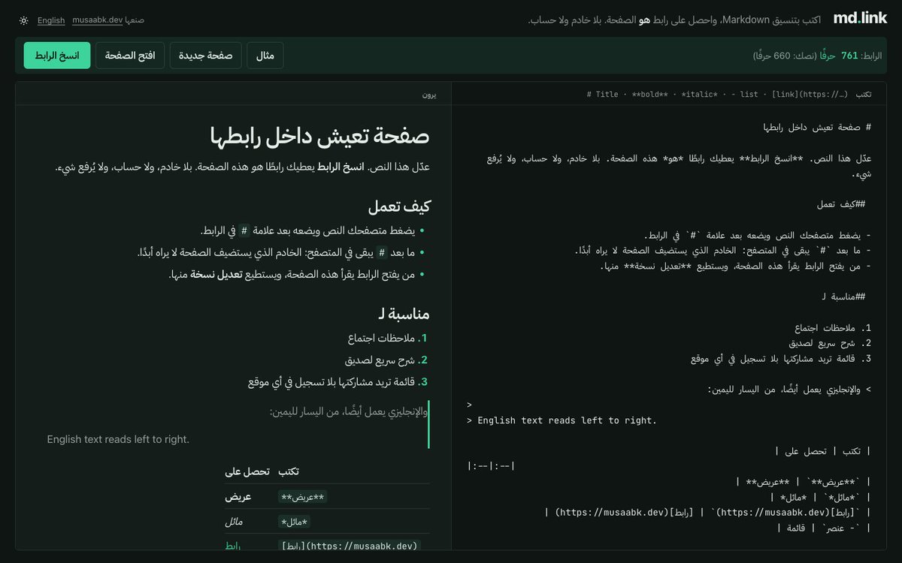
Task: Click the مثال example button
Action: (x=265, y=56)
